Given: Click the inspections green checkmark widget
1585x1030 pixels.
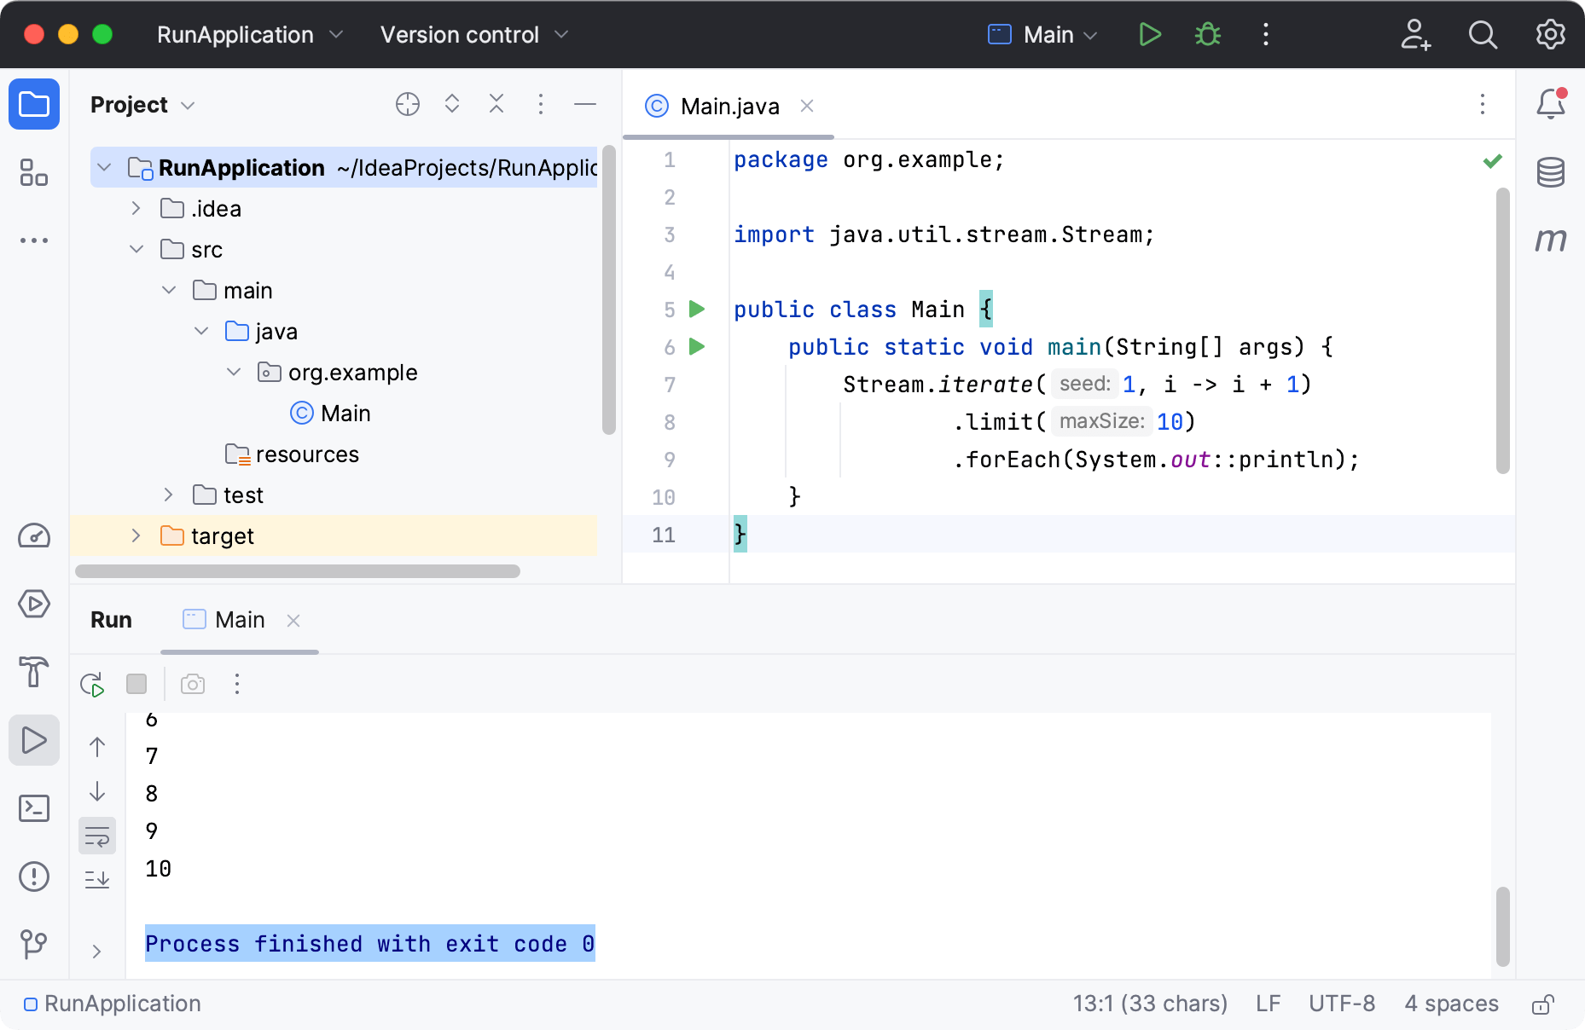Looking at the screenshot, I should tap(1492, 160).
